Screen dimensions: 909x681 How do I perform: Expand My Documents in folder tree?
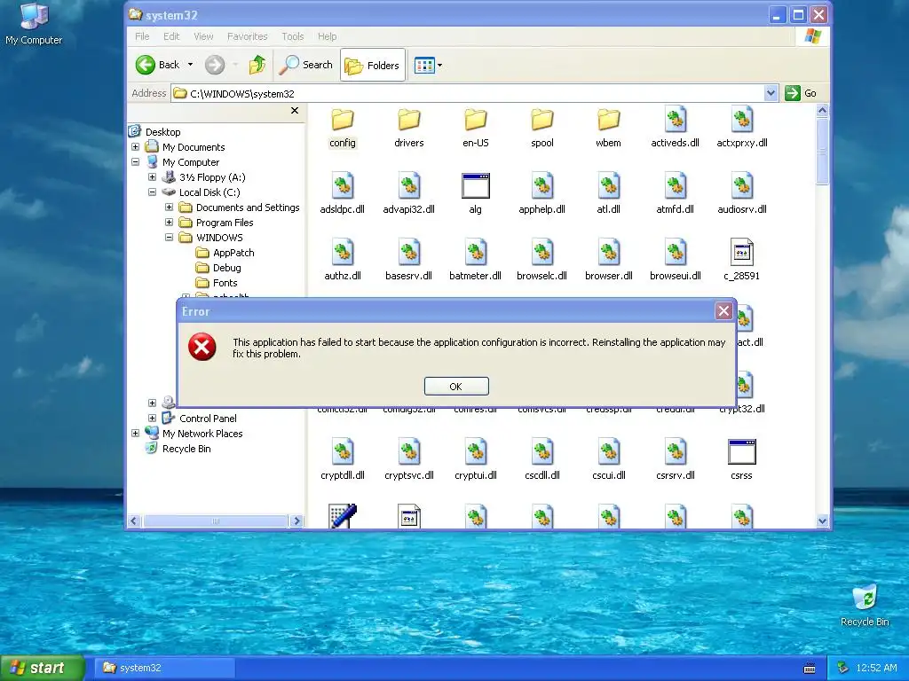pyautogui.click(x=136, y=147)
